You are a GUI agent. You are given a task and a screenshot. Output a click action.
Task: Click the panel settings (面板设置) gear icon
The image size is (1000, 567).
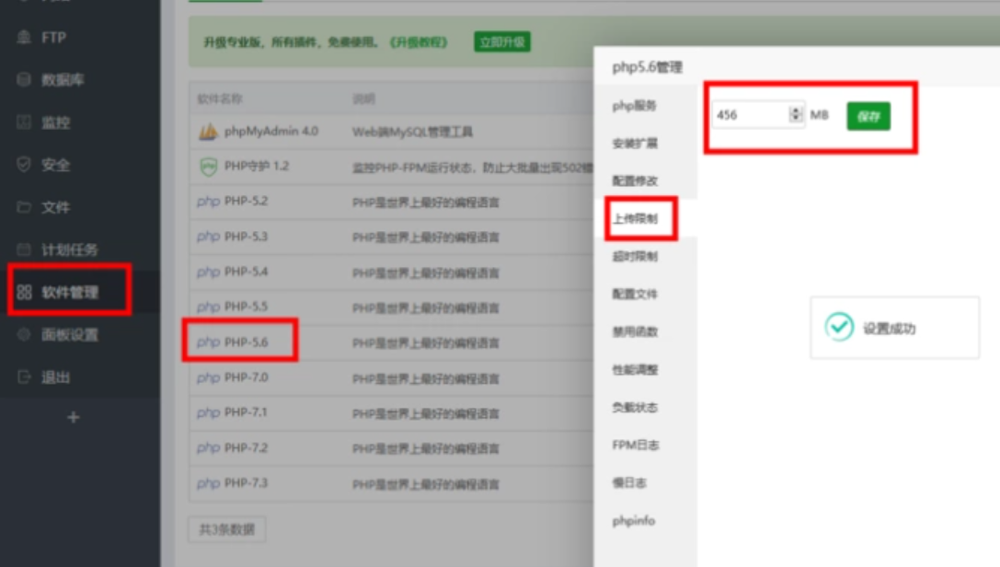pos(24,335)
